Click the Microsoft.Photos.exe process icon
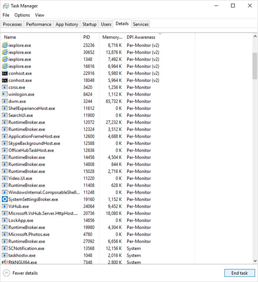 coord(5,234)
